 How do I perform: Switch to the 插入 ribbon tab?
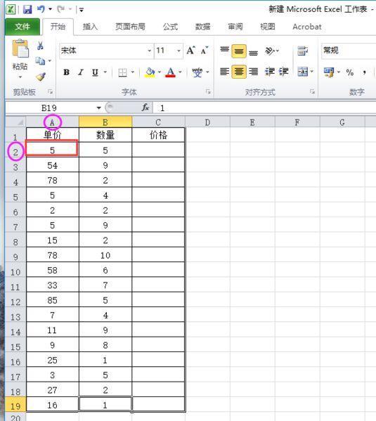coord(90,27)
